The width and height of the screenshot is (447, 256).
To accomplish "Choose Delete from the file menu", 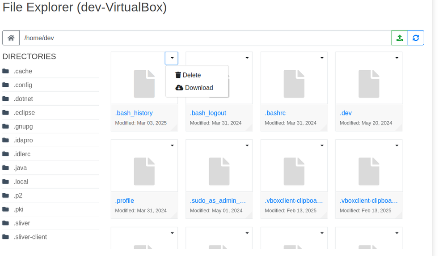I will pyautogui.click(x=188, y=75).
